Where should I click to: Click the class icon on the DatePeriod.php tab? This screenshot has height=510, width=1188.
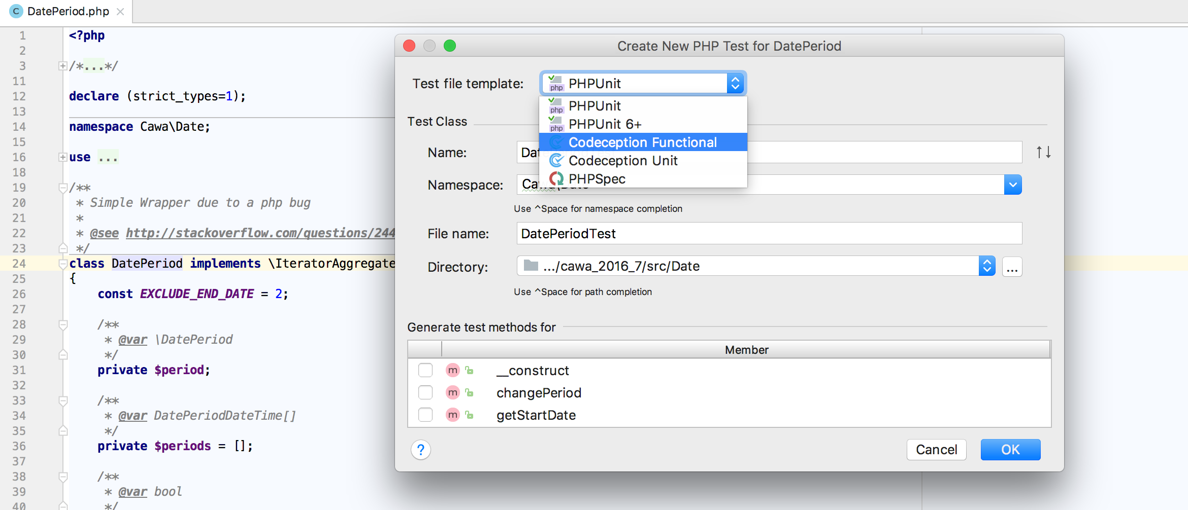click(x=16, y=11)
